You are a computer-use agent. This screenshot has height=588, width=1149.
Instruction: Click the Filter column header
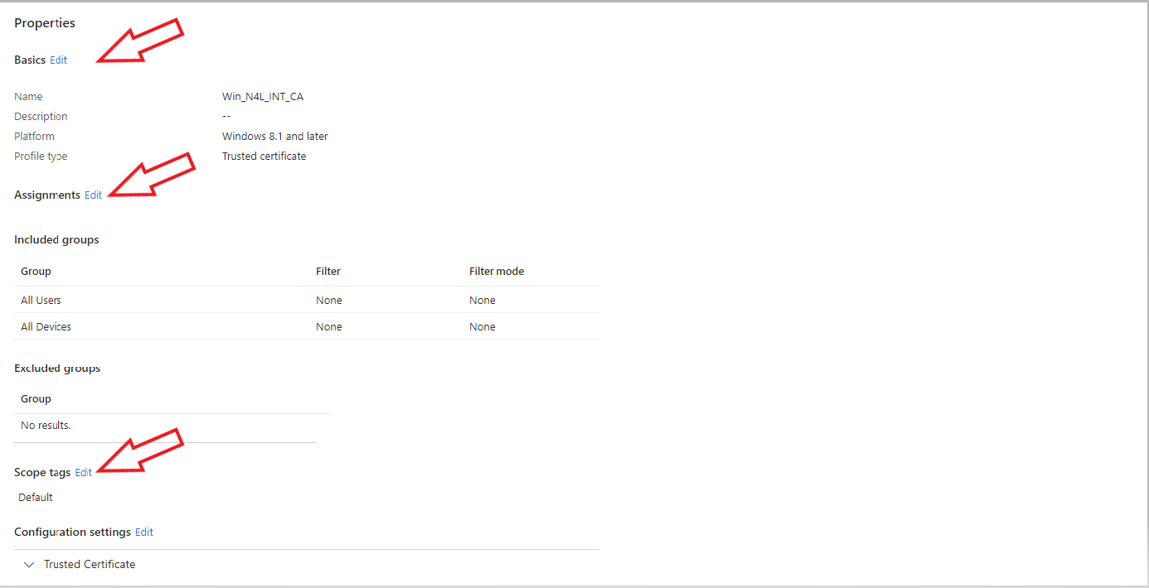pos(327,271)
